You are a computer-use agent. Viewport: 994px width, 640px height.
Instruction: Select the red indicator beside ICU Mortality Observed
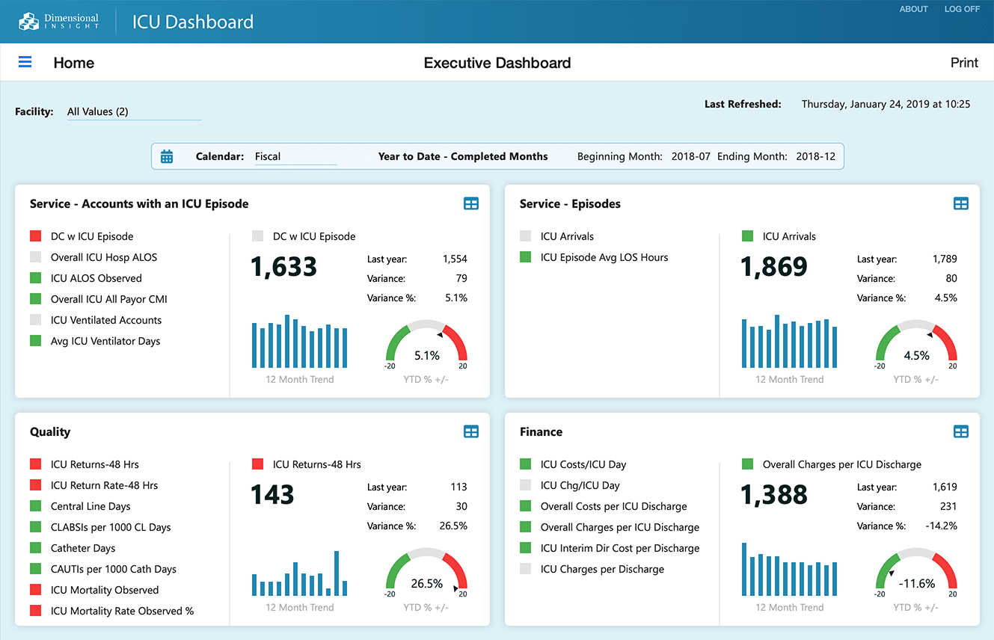(35, 590)
